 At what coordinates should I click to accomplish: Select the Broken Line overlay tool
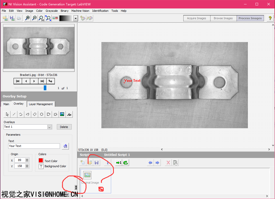(21, 114)
